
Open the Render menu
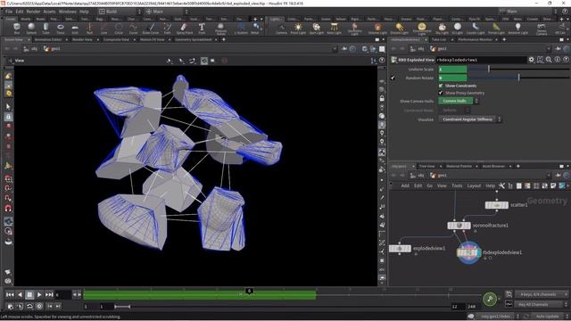pyautogui.click(x=33, y=12)
